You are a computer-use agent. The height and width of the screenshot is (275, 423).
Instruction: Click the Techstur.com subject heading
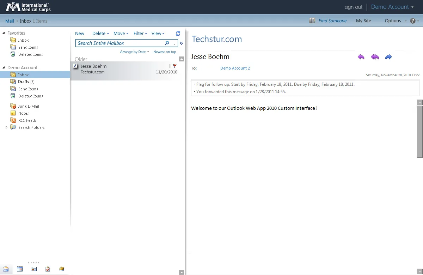click(x=217, y=39)
